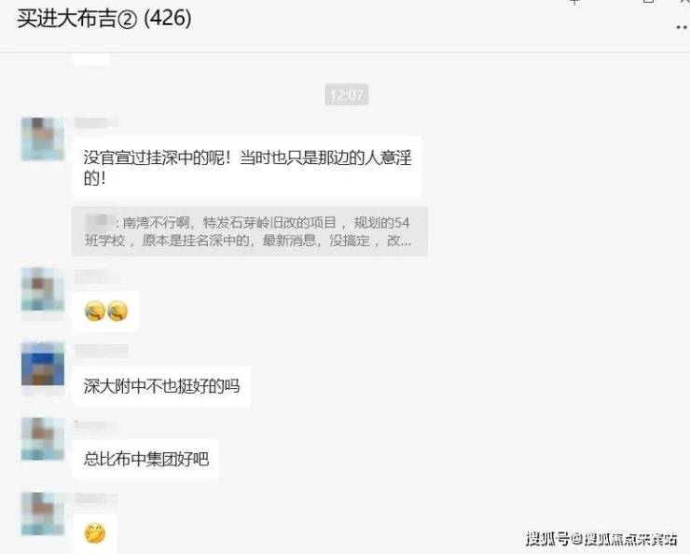Click blurred name inside quoted reply
Viewport: 690px width, 554px height.
click(98, 221)
